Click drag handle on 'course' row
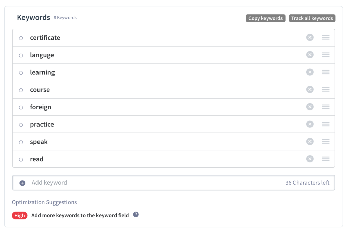This screenshot has width=349, height=232. 325,89
